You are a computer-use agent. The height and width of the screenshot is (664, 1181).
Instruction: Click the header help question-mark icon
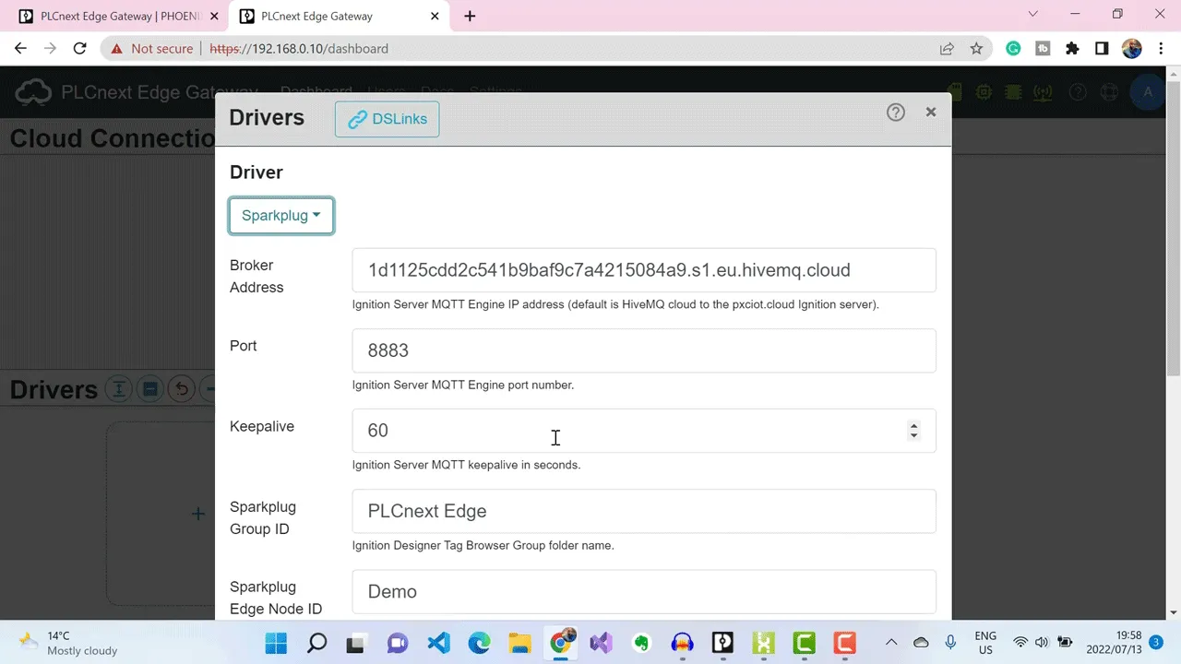pos(1078,92)
